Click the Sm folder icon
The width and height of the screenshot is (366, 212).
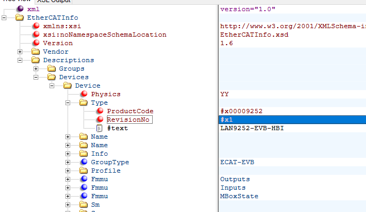tap(84, 205)
